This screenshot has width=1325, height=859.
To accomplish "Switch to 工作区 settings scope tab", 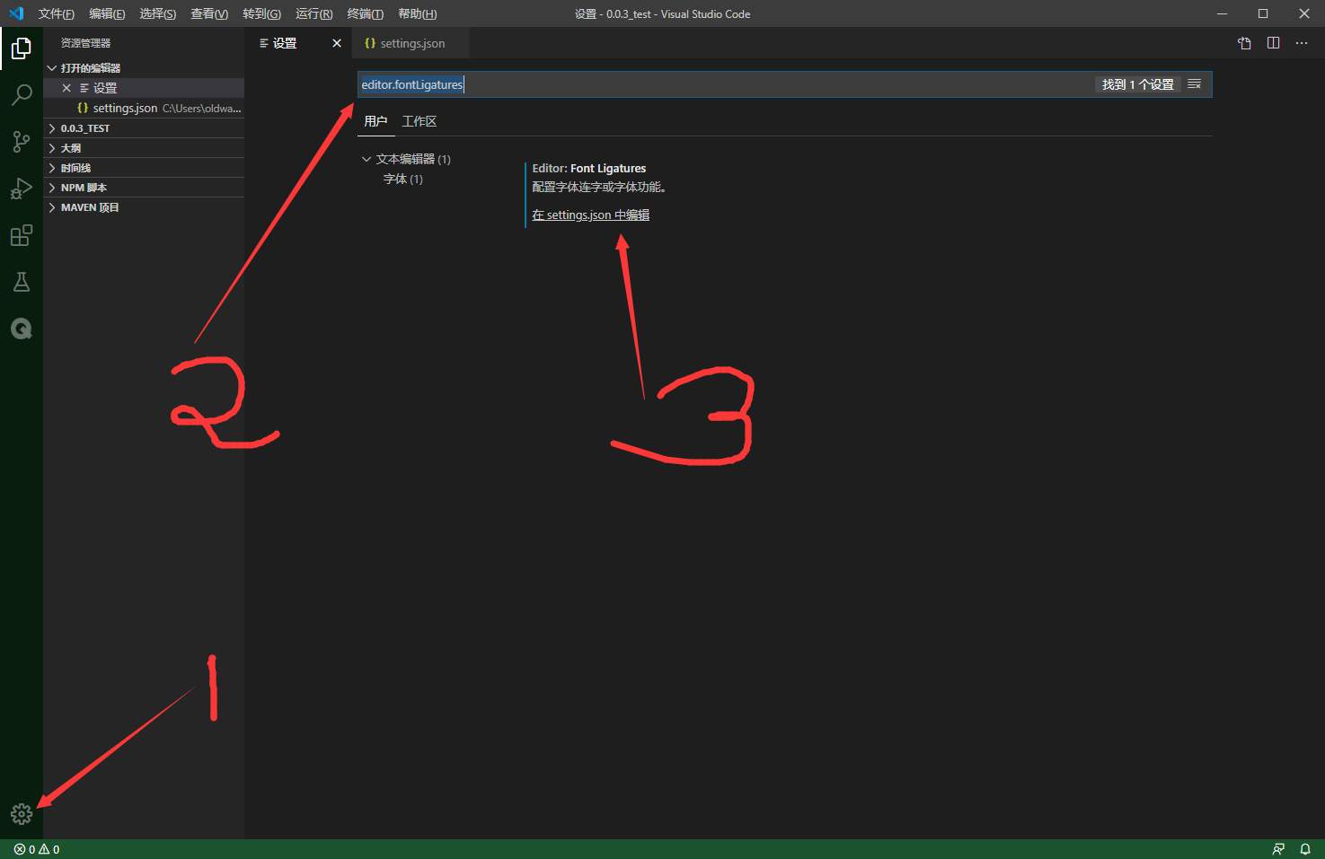I will (420, 121).
